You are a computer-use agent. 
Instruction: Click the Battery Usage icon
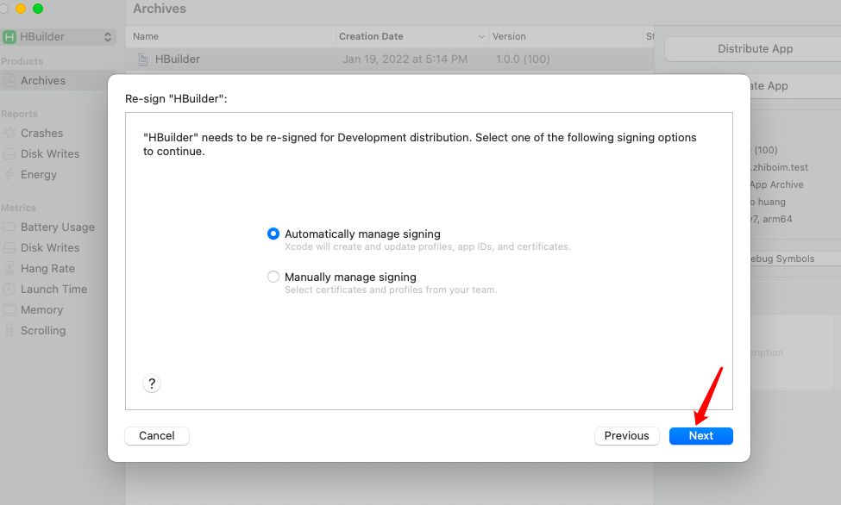click(9, 227)
